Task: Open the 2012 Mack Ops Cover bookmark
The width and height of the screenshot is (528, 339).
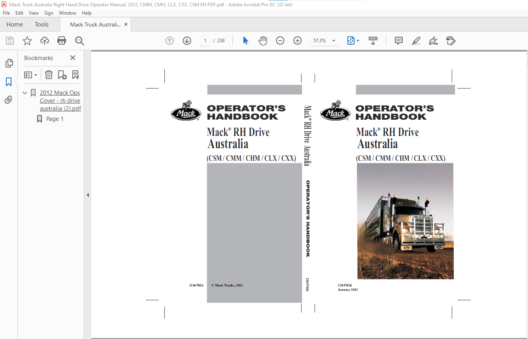Action: [x=60, y=101]
